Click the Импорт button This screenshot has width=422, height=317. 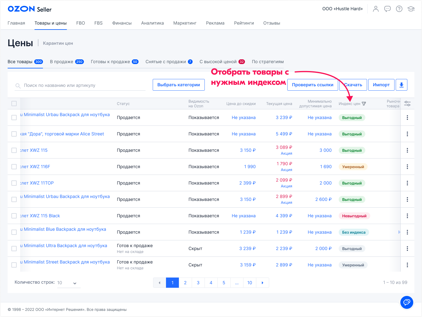(x=381, y=85)
